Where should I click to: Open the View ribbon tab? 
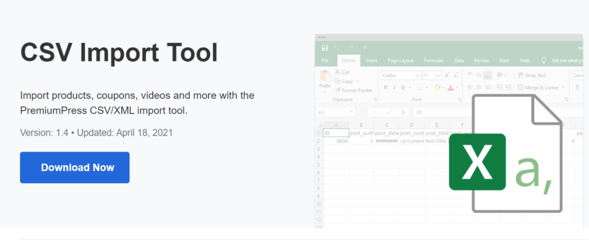click(x=504, y=60)
